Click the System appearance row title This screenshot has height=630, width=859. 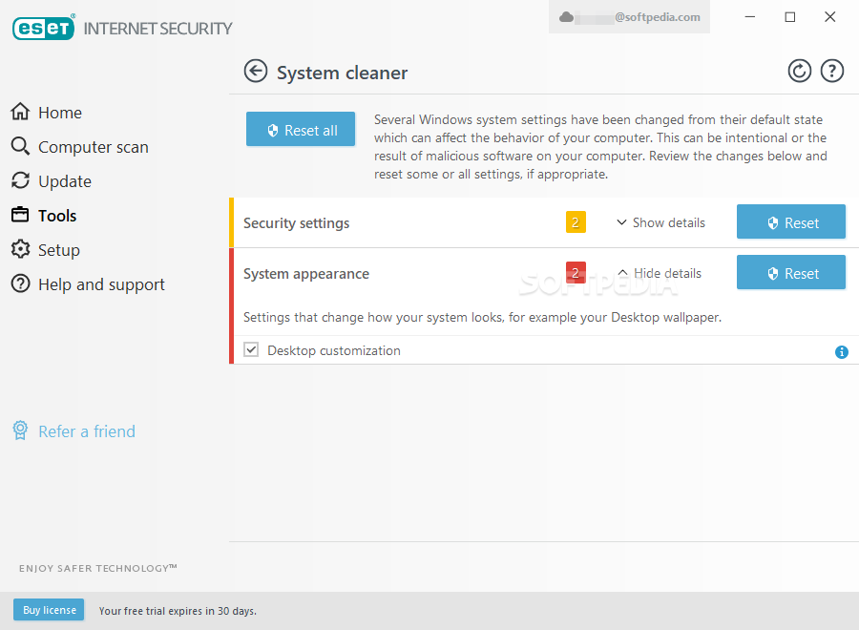306,273
